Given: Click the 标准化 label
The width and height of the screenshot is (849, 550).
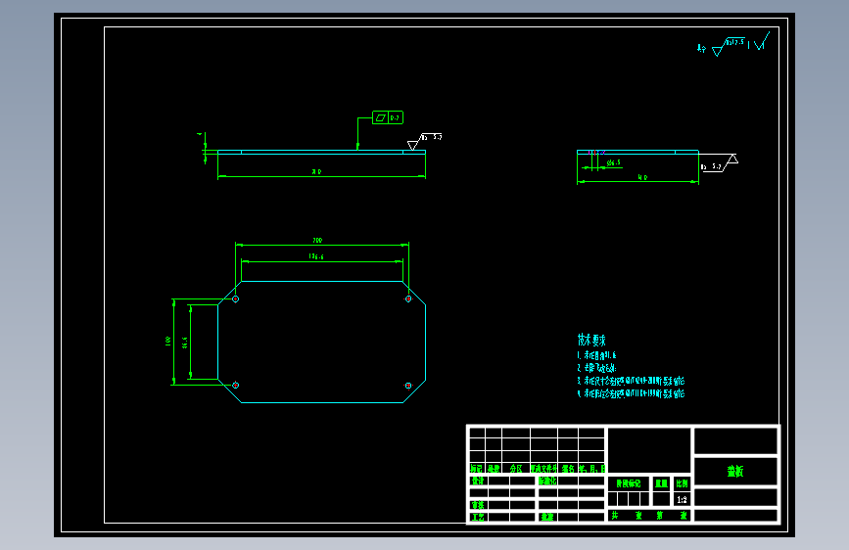Looking at the screenshot, I should tap(547, 481).
